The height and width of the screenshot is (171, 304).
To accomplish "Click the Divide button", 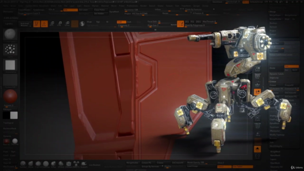I will click(x=276, y=68).
